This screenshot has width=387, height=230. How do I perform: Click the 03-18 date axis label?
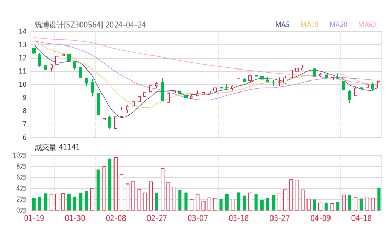(x=238, y=218)
